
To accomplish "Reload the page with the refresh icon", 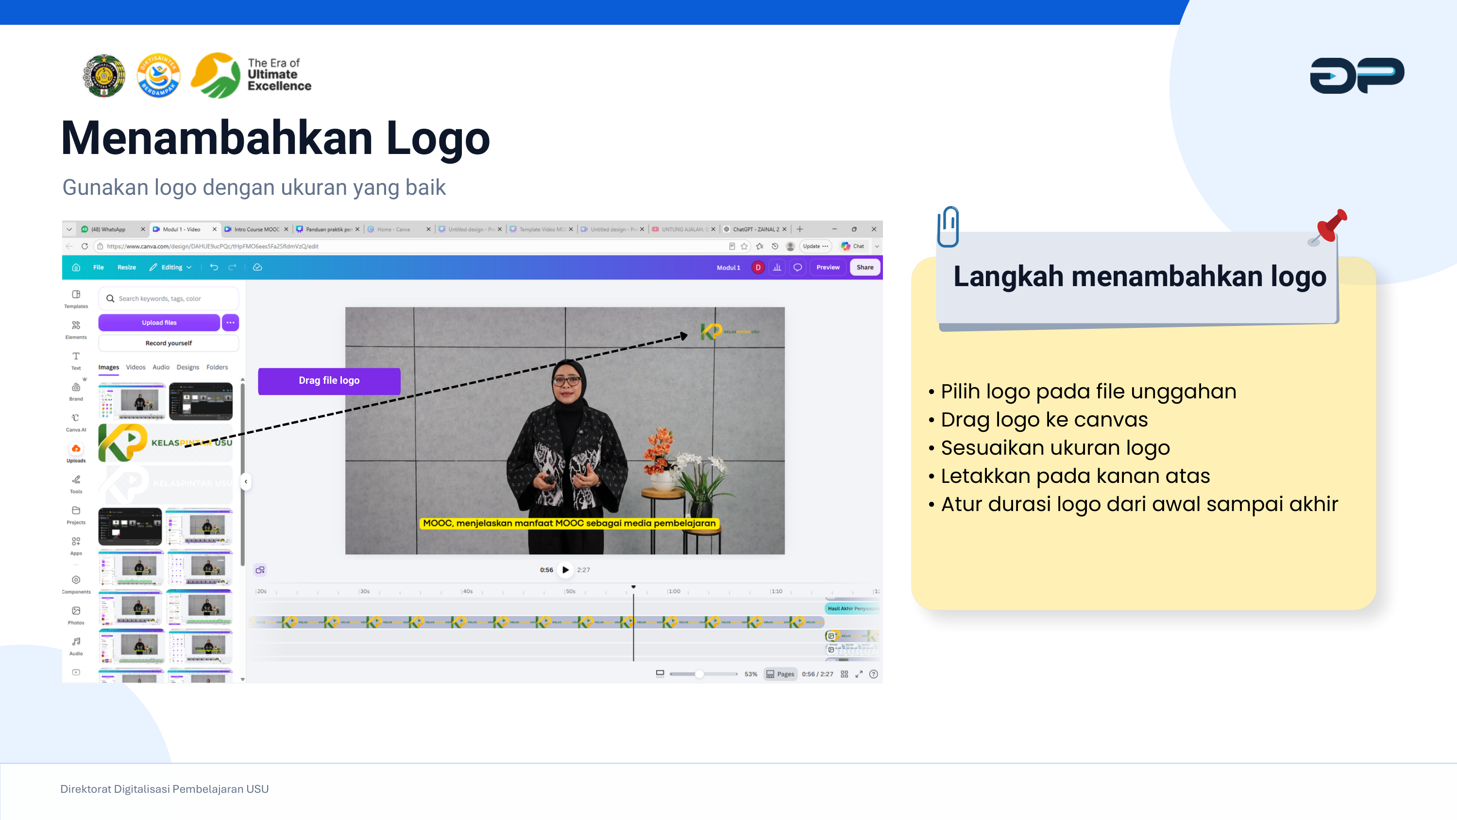I will click(85, 246).
